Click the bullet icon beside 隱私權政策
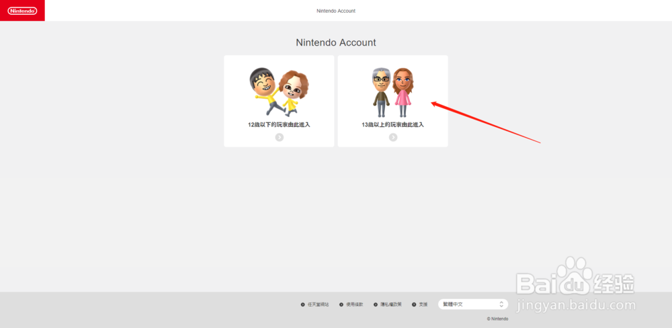 [x=376, y=304]
